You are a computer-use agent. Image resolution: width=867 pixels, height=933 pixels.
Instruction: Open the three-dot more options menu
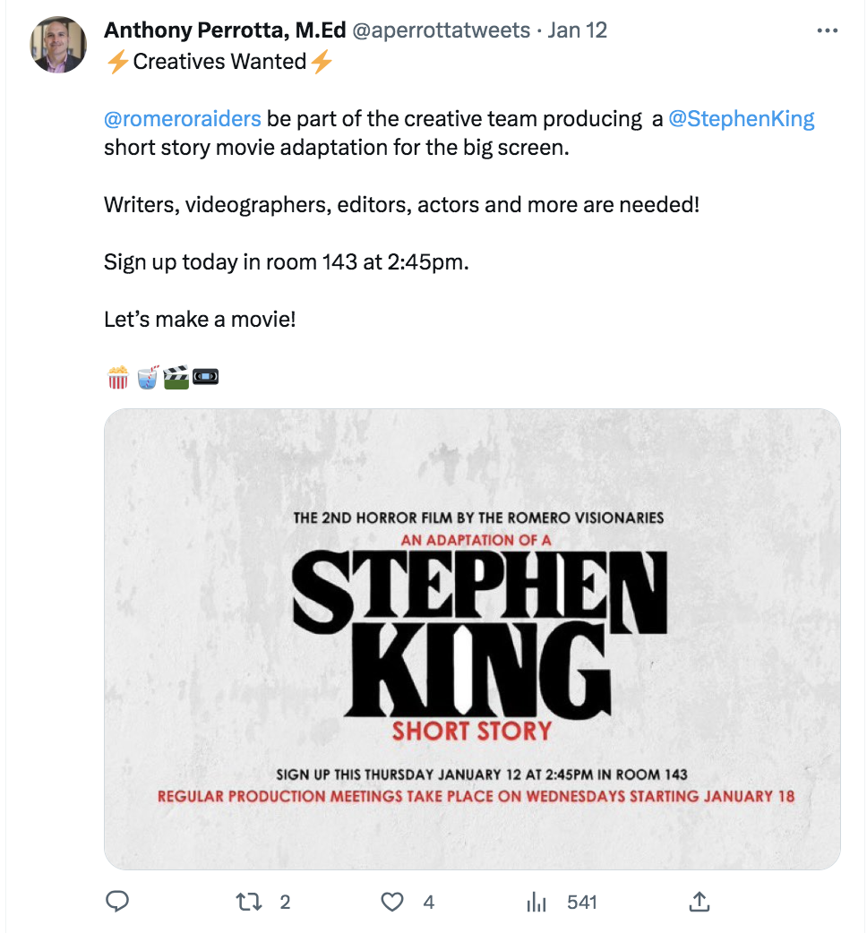pyautogui.click(x=828, y=30)
